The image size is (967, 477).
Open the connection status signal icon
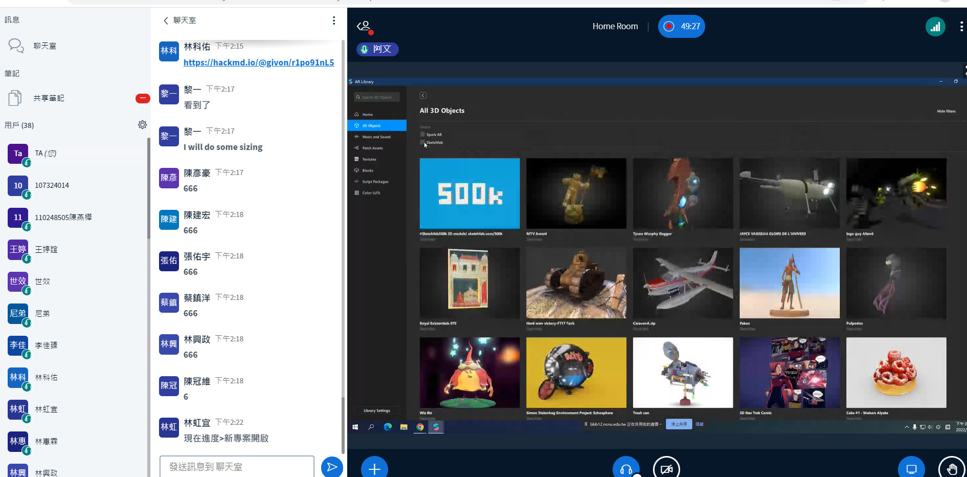935,27
